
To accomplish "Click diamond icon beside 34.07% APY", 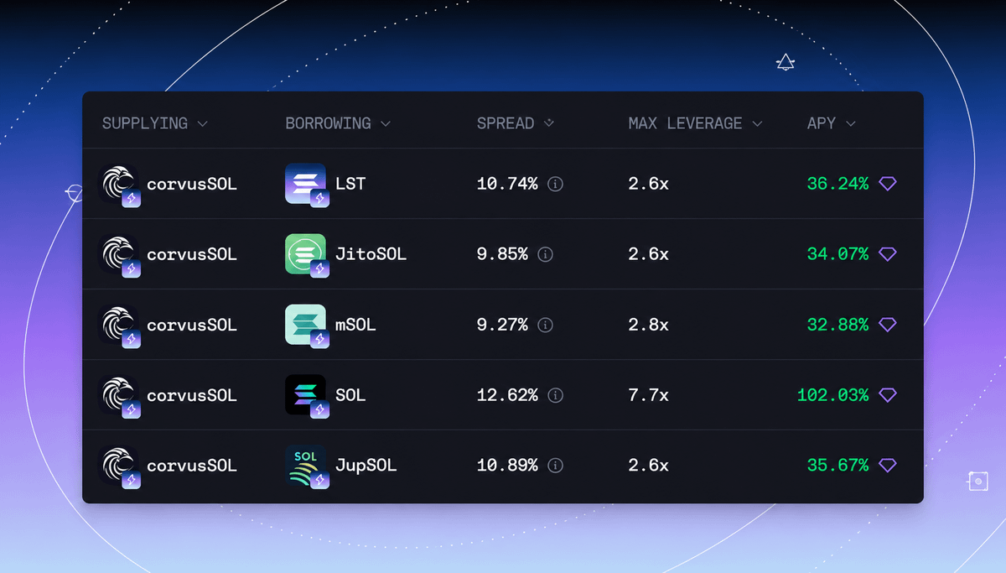I will [888, 254].
